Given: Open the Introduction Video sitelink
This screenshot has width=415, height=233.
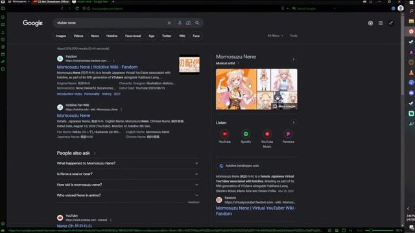Looking at the screenshot, I should [69, 94].
